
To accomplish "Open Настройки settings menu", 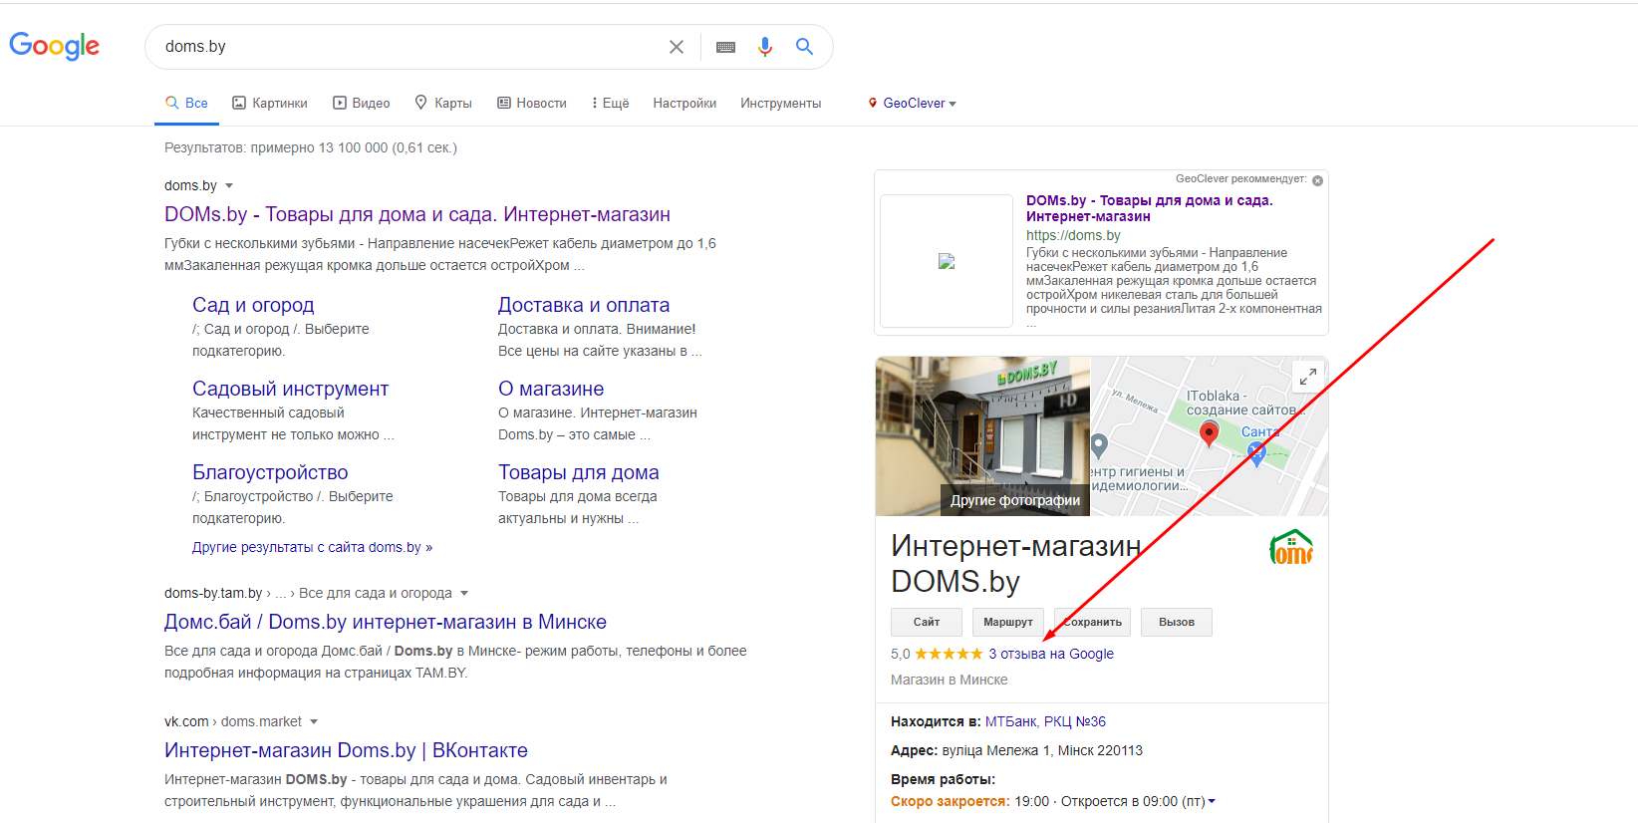I will pyautogui.click(x=684, y=103).
